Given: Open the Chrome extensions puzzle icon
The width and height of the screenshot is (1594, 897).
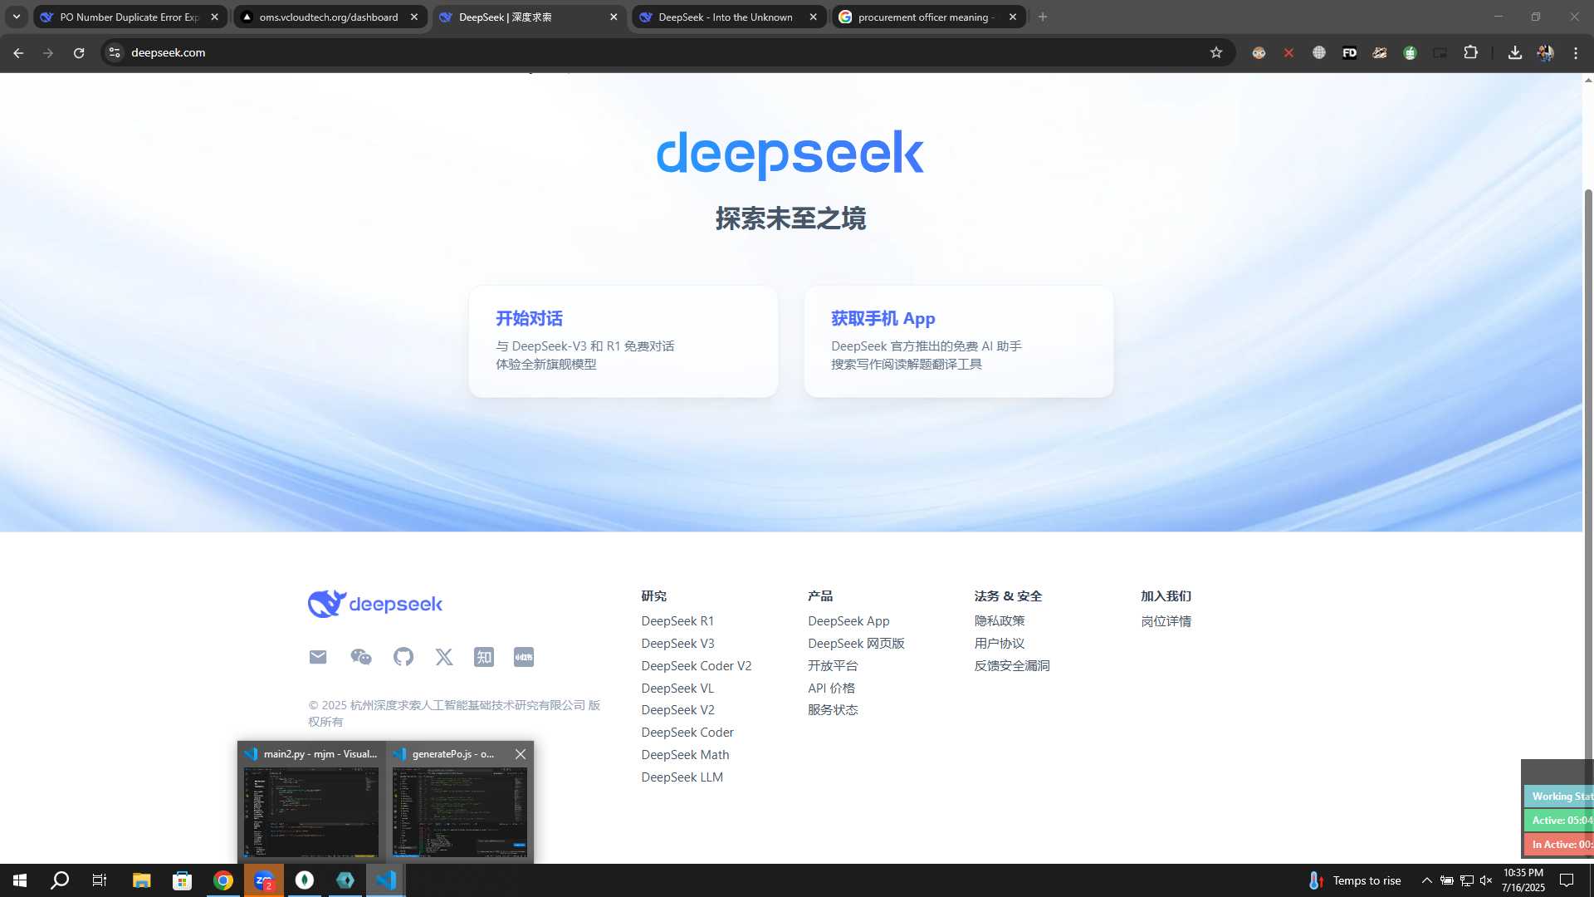Looking at the screenshot, I should pos(1470,52).
